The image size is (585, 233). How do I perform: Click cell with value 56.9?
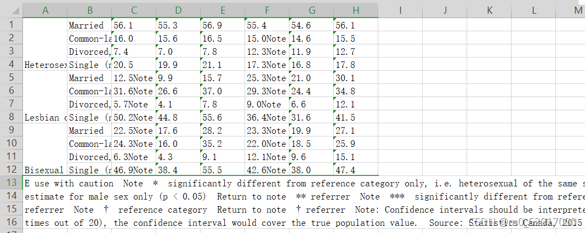(223, 25)
